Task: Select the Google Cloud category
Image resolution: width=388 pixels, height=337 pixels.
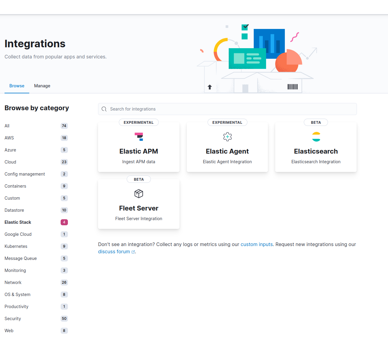Action: (x=36, y=234)
